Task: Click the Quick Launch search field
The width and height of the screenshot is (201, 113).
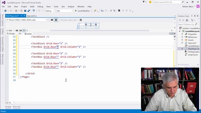Action: pos(169,2)
